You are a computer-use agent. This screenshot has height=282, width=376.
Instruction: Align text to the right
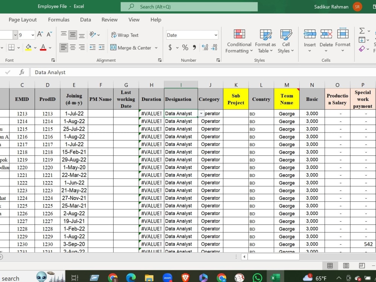pos(82,47)
